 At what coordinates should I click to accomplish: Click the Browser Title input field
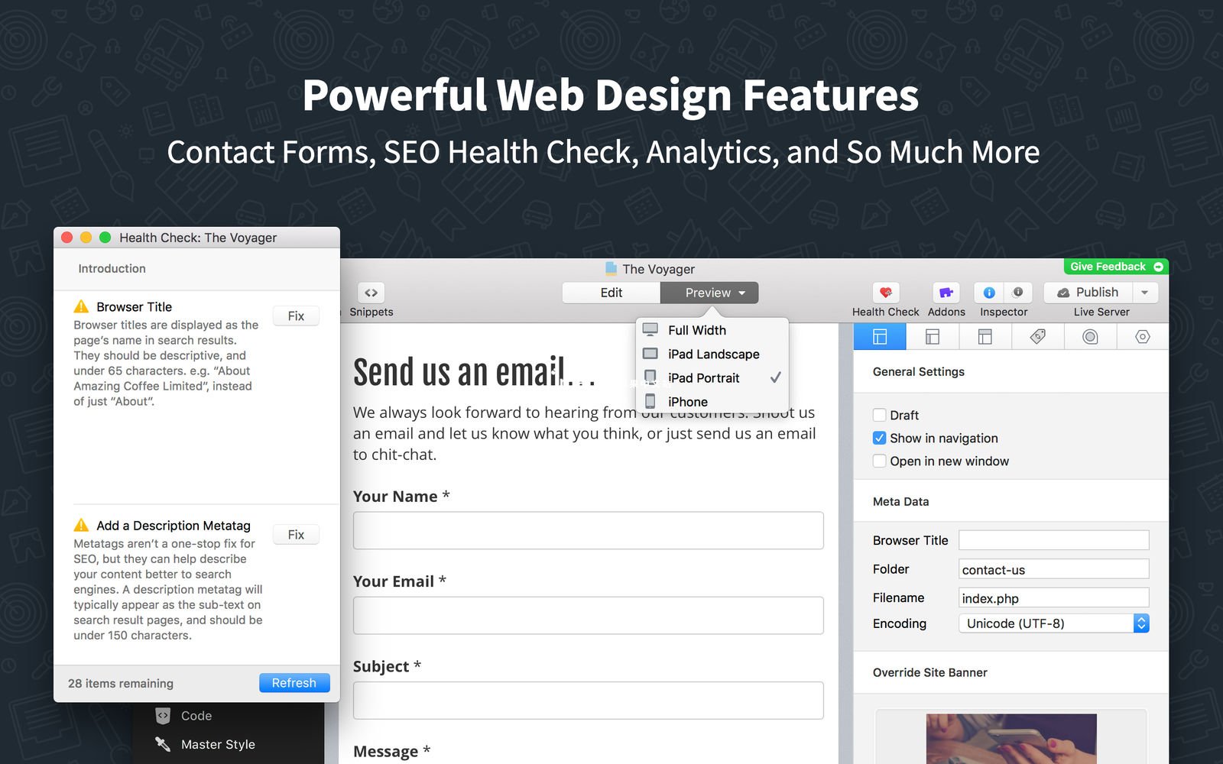point(1053,540)
